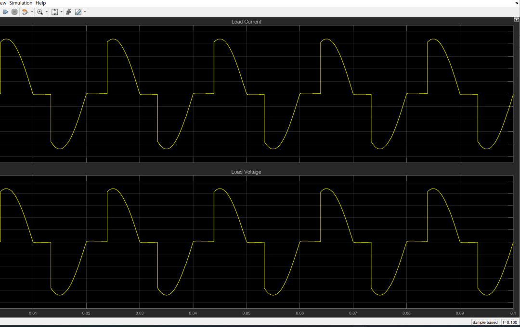Open the Simulation menu
The width and height of the screenshot is (520, 327).
click(x=21, y=3)
